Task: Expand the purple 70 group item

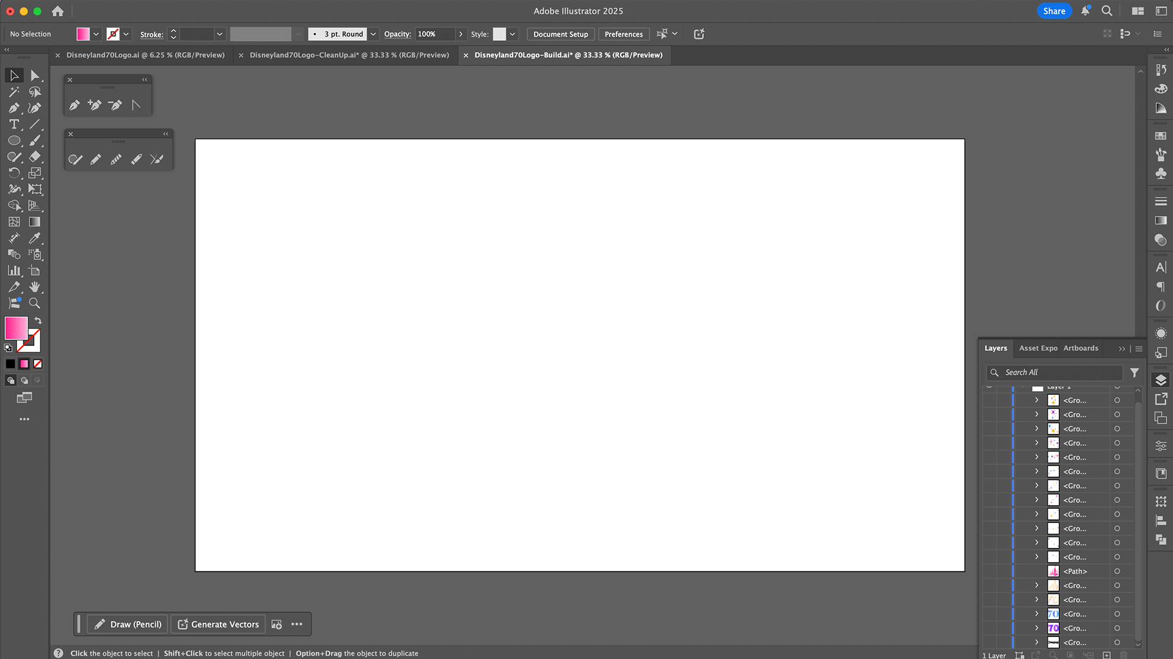Action: pyautogui.click(x=1037, y=628)
